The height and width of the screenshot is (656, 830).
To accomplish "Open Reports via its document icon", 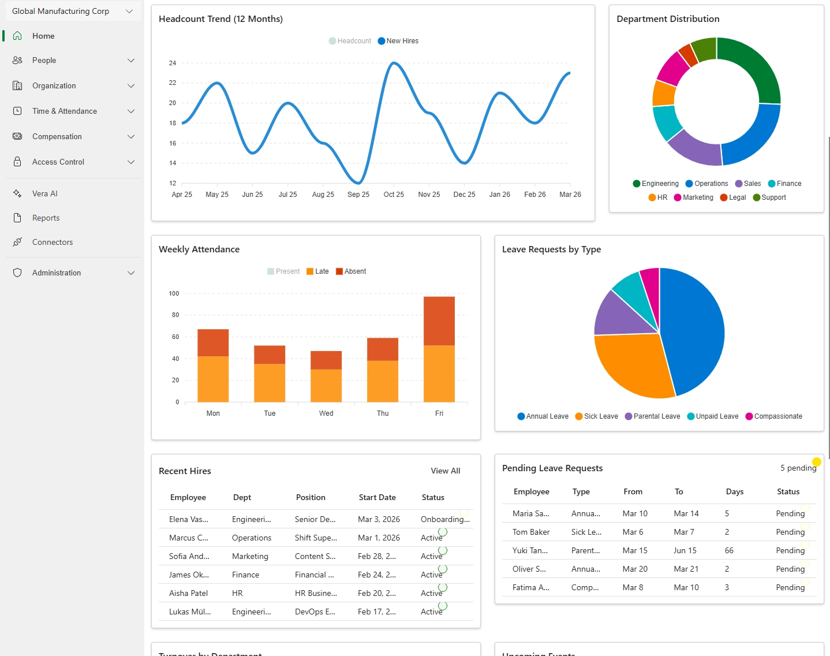I will coord(18,218).
